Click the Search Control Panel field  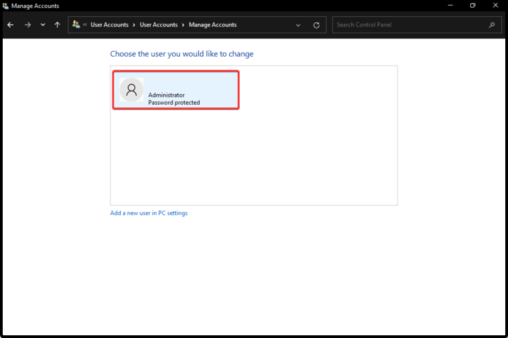point(410,25)
